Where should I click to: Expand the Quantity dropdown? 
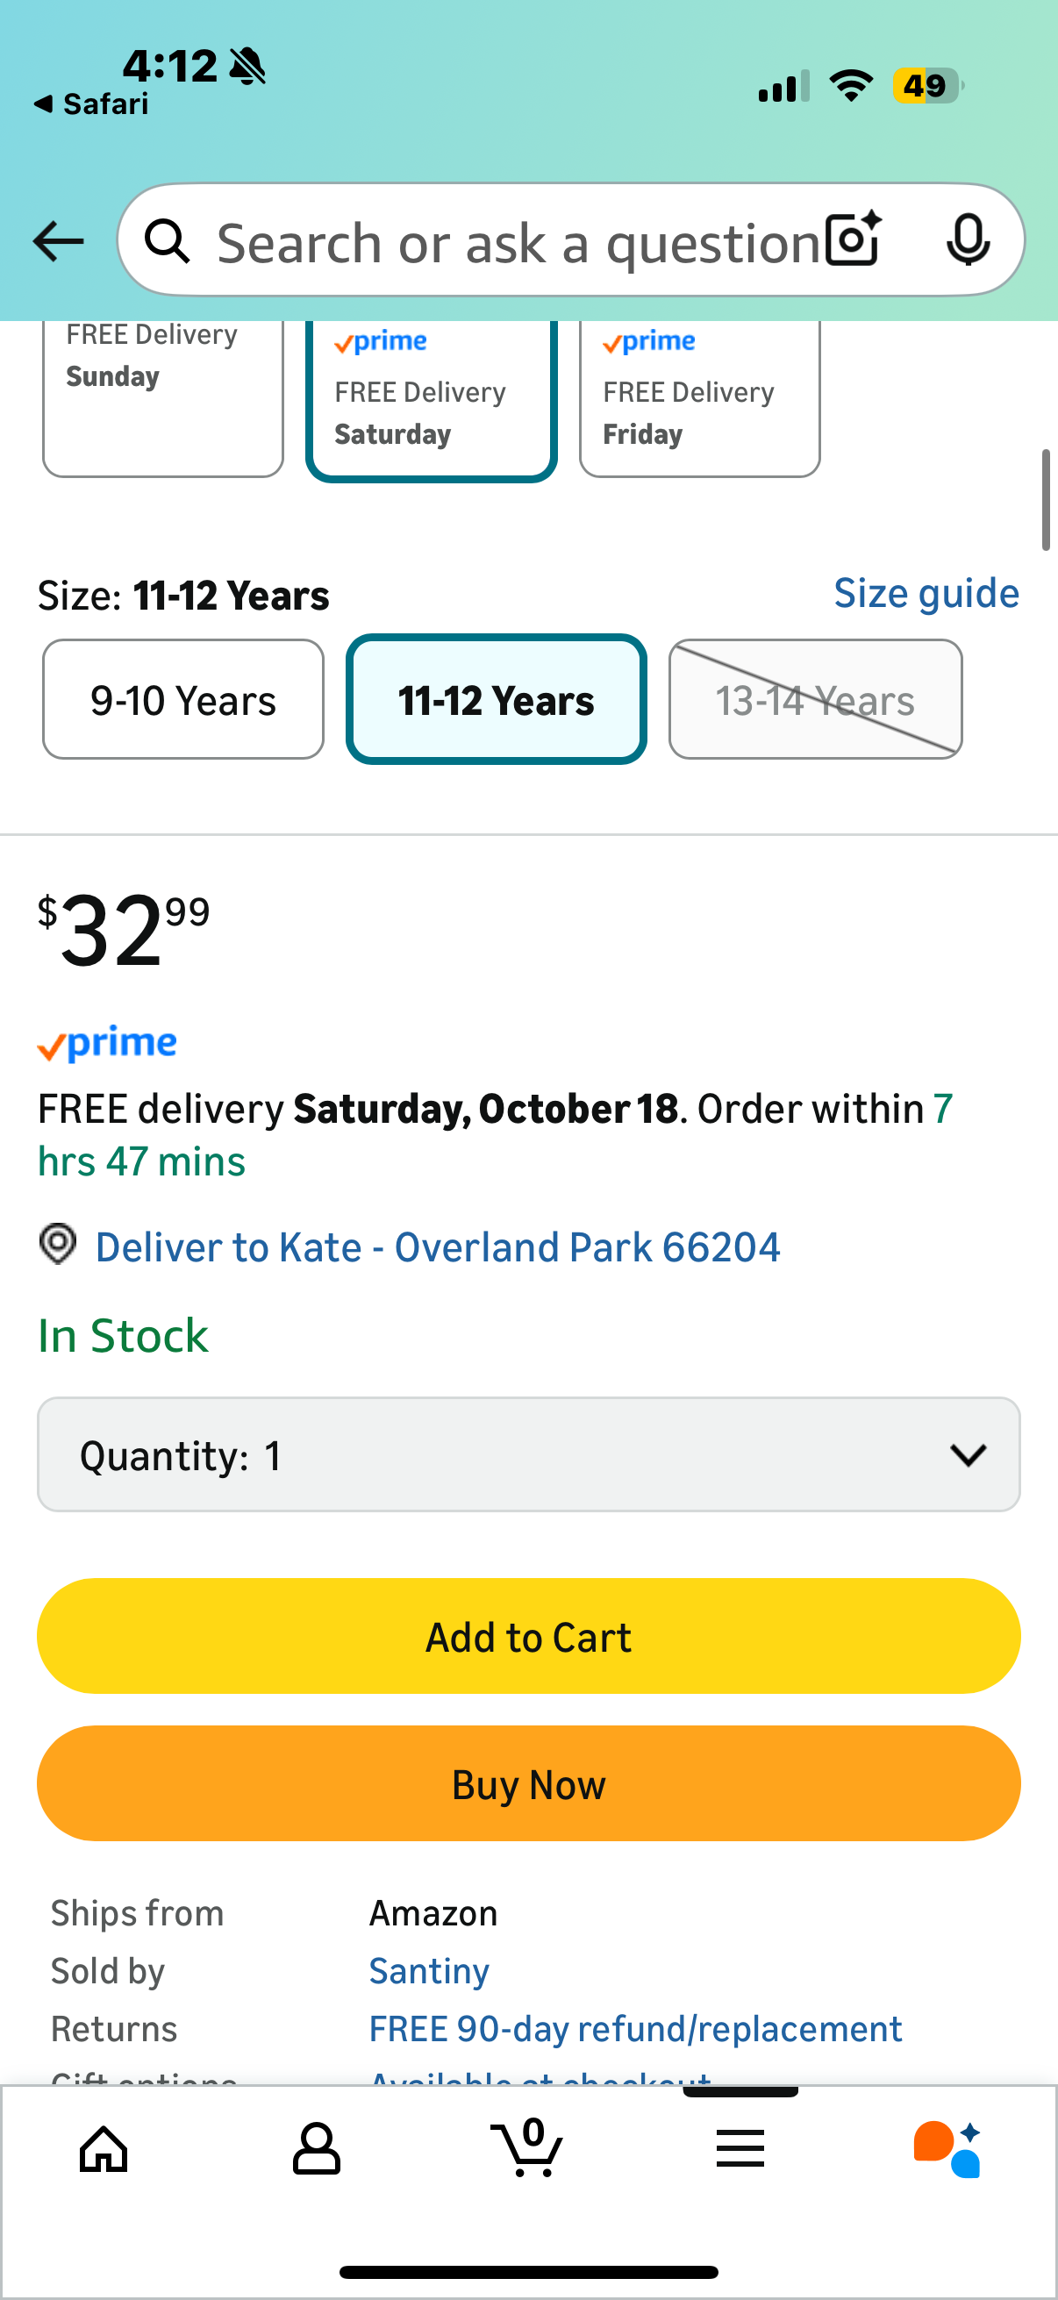(x=528, y=1454)
